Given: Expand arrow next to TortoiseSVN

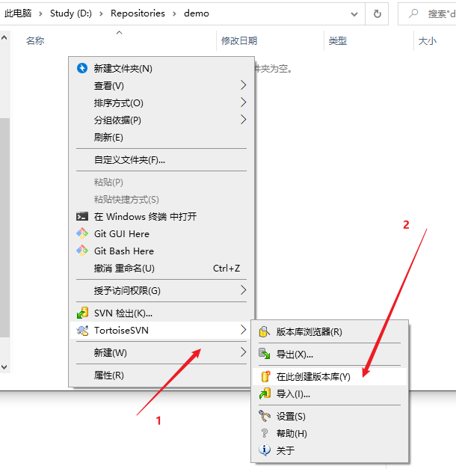Looking at the screenshot, I should tap(244, 330).
